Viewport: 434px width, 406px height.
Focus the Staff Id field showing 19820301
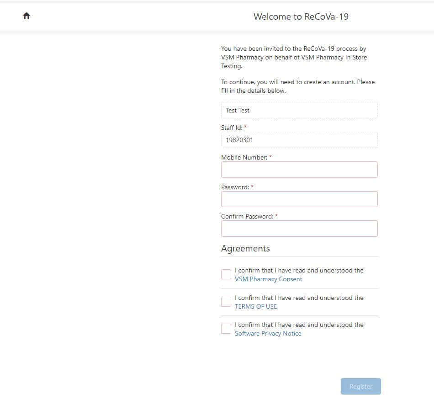coord(299,140)
